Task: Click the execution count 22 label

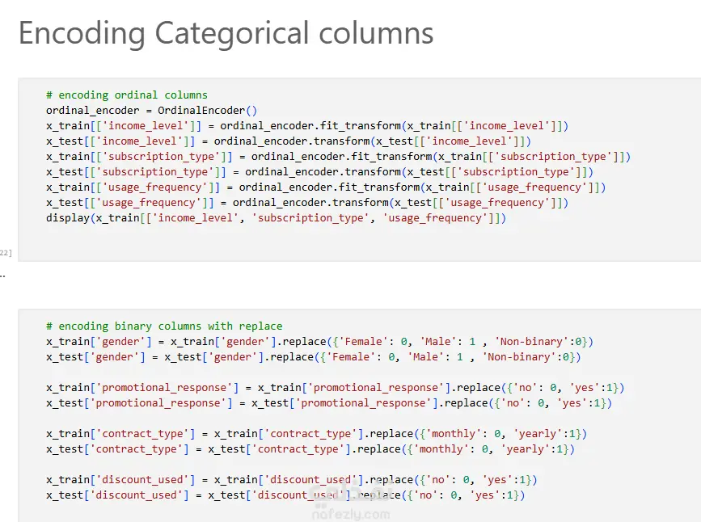Action: (6, 252)
